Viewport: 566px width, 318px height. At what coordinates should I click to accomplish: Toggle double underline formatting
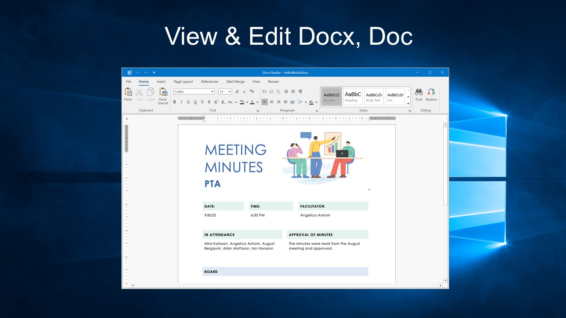point(195,102)
